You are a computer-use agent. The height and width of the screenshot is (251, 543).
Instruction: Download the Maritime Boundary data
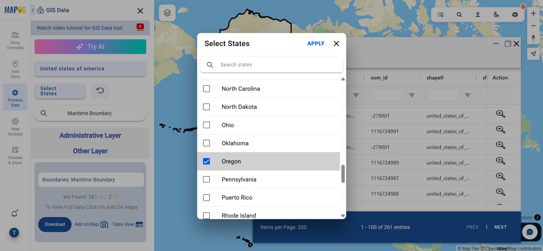click(55, 224)
